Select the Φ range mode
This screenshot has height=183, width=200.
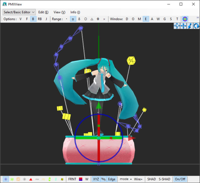tap(98, 19)
